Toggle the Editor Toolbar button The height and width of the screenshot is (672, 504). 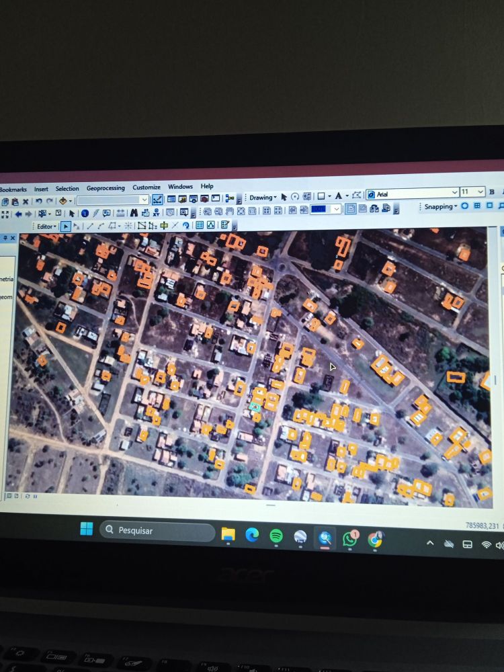pos(157,200)
